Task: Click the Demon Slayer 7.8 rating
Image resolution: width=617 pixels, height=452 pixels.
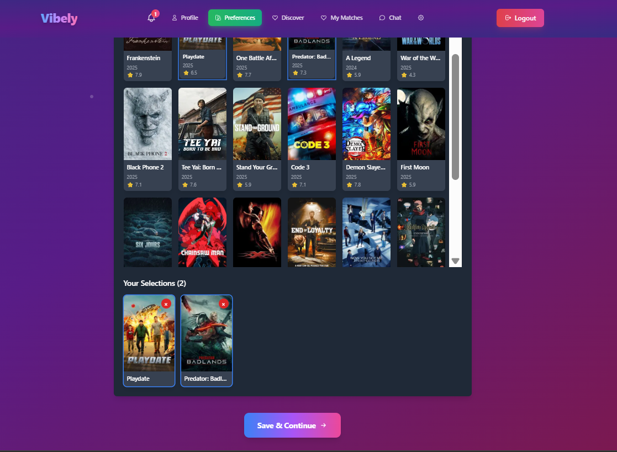Action: click(x=354, y=184)
